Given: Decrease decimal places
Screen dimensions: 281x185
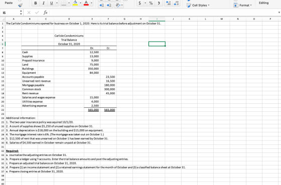Looking at the screenshot, I should (176, 3).
